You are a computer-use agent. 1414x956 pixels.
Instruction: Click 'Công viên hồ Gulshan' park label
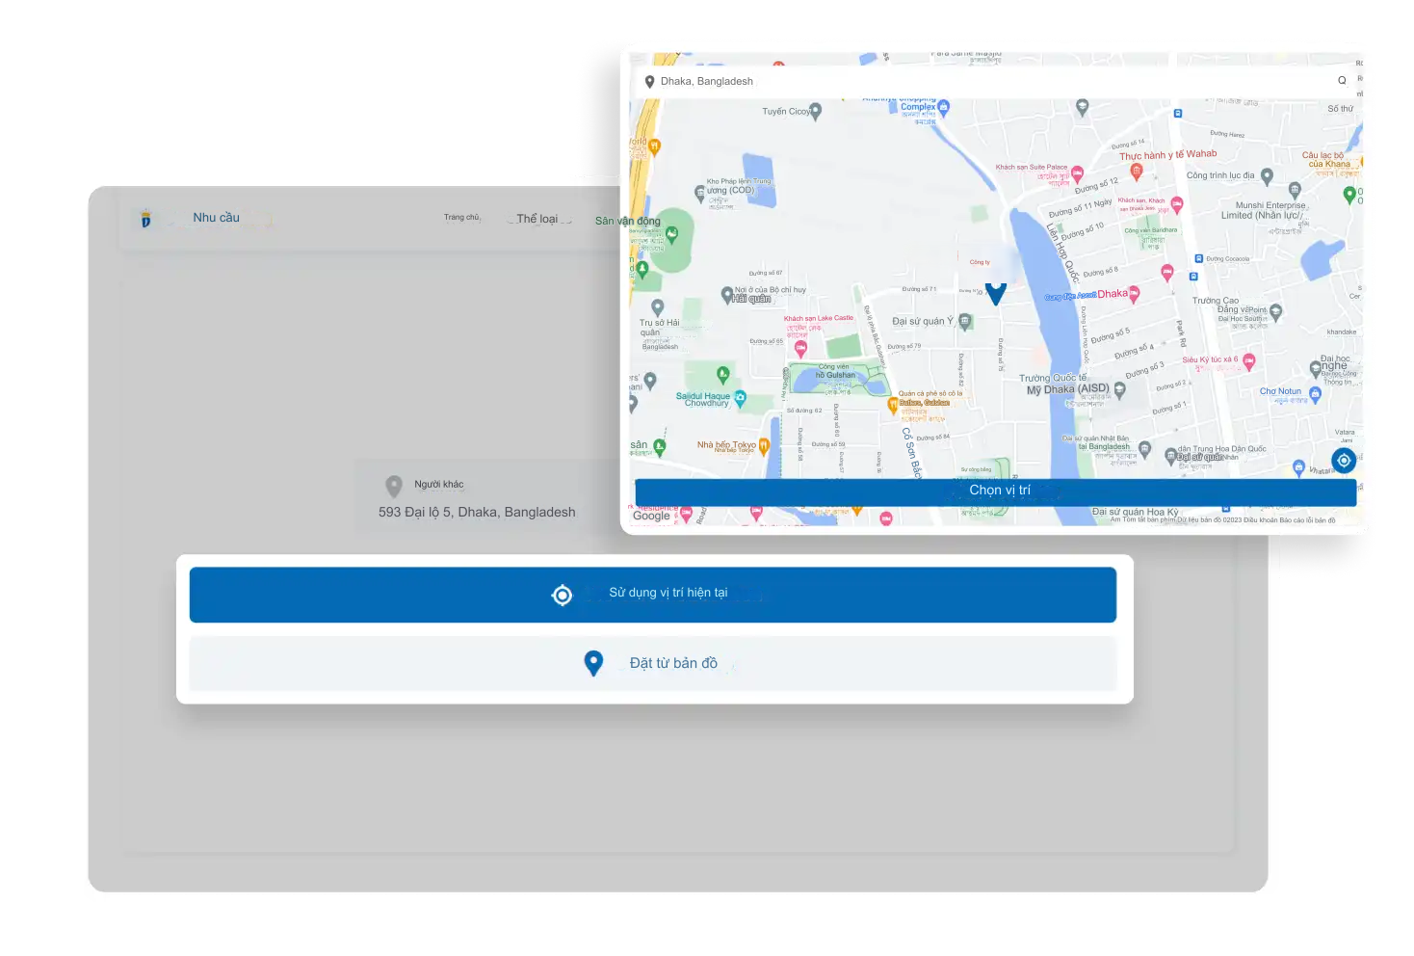[834, 371]
